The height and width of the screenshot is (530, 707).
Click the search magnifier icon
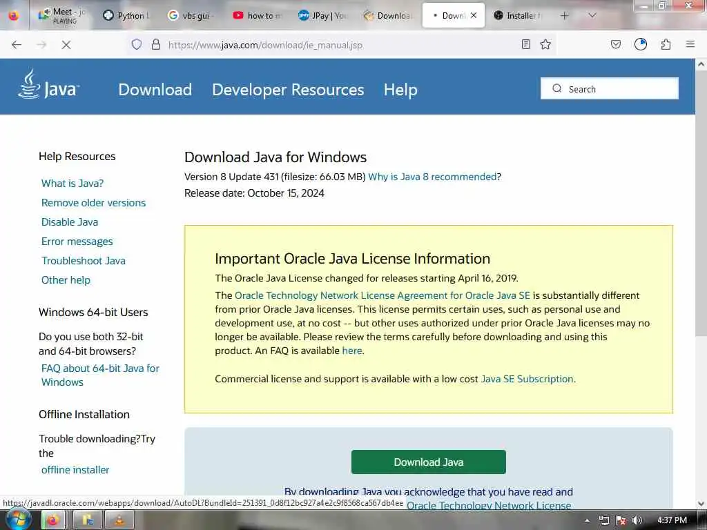click(557, 88)
